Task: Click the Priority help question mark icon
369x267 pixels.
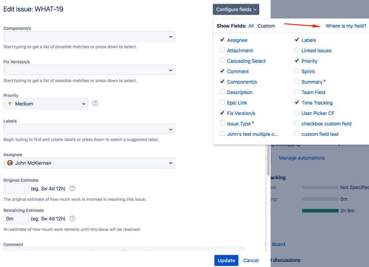Action: tap(95, 103)
